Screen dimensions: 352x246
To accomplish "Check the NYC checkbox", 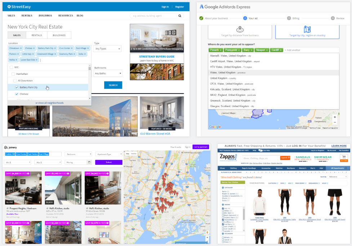I will point(12,67).
